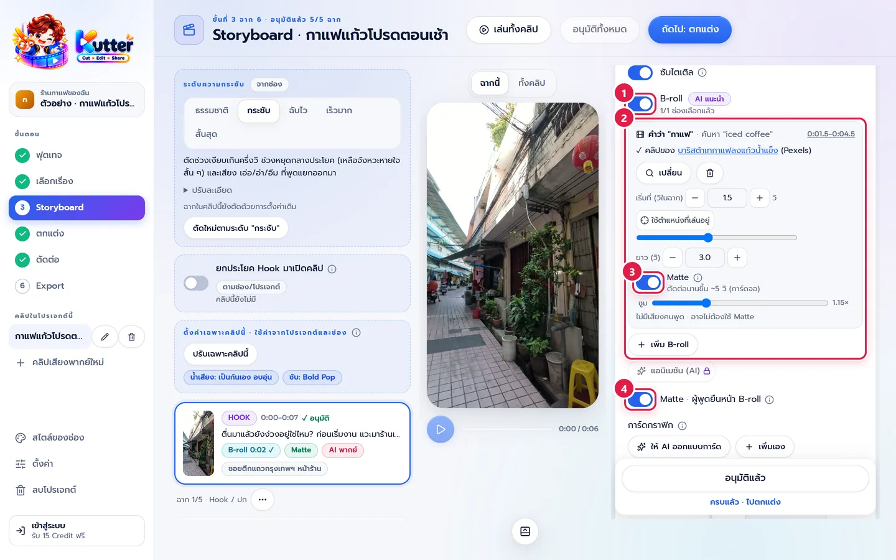Click อนุมัติทั้งหมด button
Viewport: 896px width, 560px height.
pos(599,30)
